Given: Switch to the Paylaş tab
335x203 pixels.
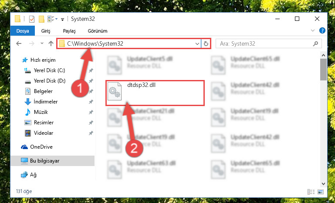Looking at the screenshot, I should (x=69, y=31).
